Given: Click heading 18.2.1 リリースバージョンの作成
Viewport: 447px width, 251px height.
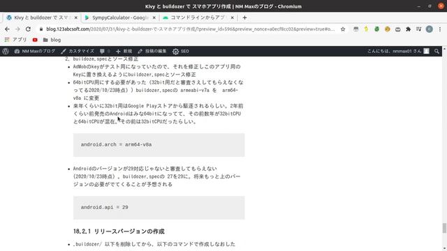Looking at the screenshot, I should [x=119, y=231].
